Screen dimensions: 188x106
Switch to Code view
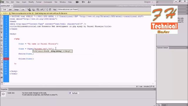[x=4, y=9]
